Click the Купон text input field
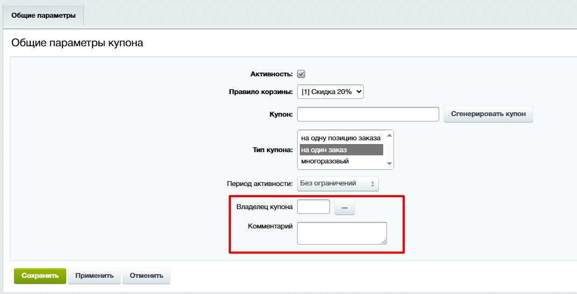 point(368,114)
